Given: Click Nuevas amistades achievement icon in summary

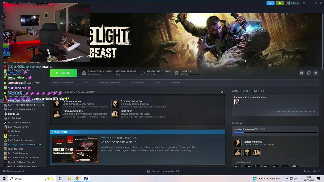Looking at the screenshot, I should pyautogui.click(x=57, y=114).
